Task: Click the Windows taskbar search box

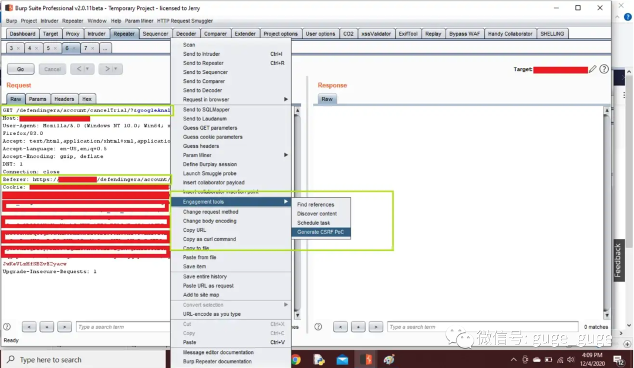Action: point(83,360)
